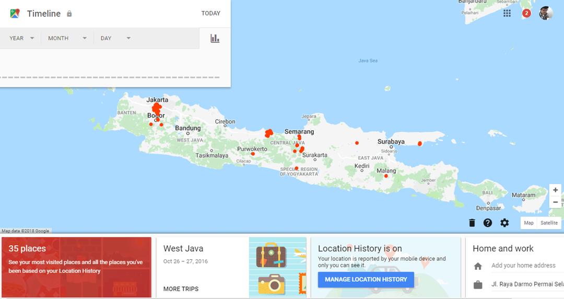Click the red location dot east of Surabaya
The width and height of the screenshot is (564, 299).
pyautogui.click(x=420, y=144)
